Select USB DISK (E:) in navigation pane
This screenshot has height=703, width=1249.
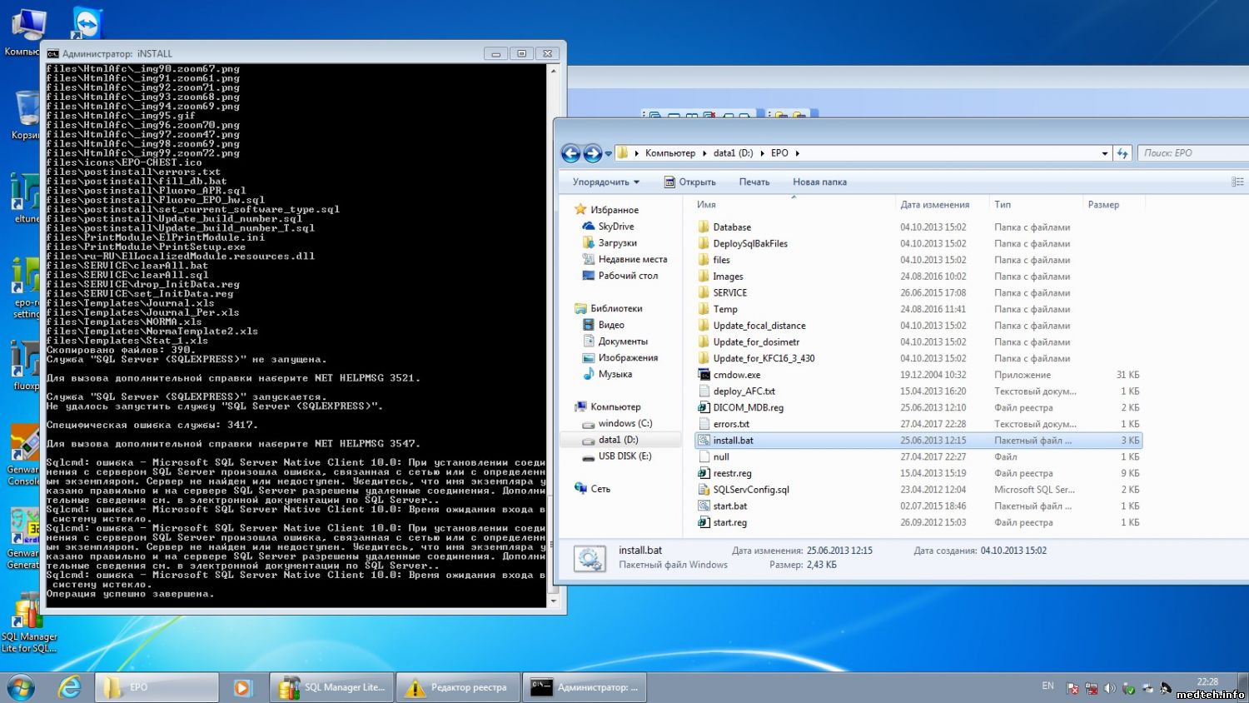pos(624,456)
